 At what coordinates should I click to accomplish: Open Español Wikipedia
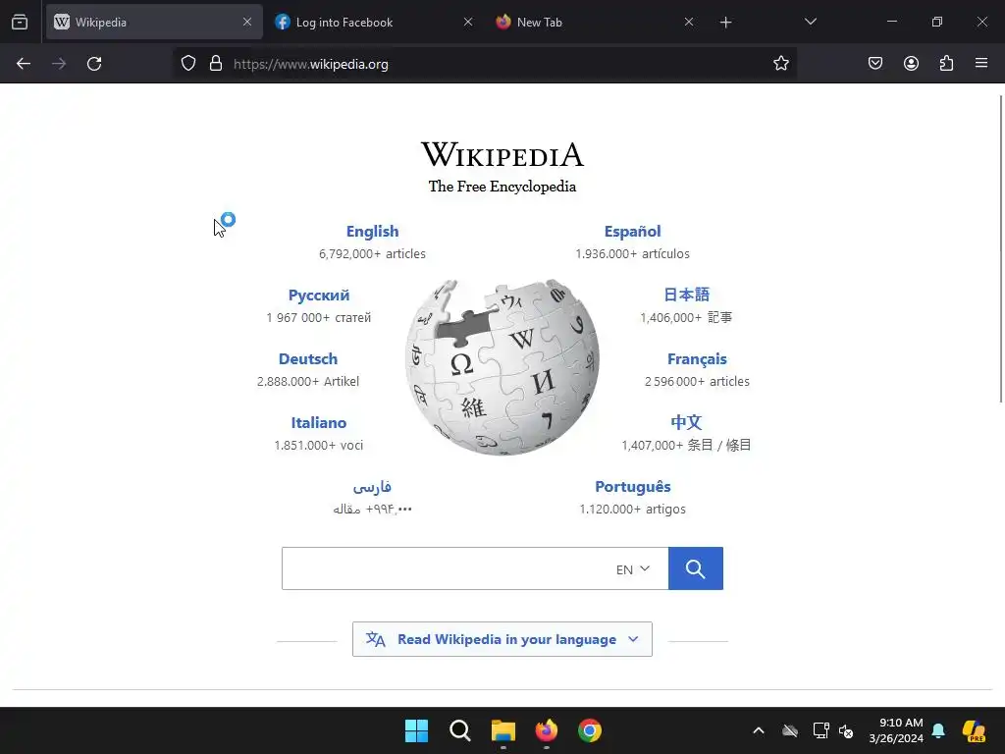(633, 232)
